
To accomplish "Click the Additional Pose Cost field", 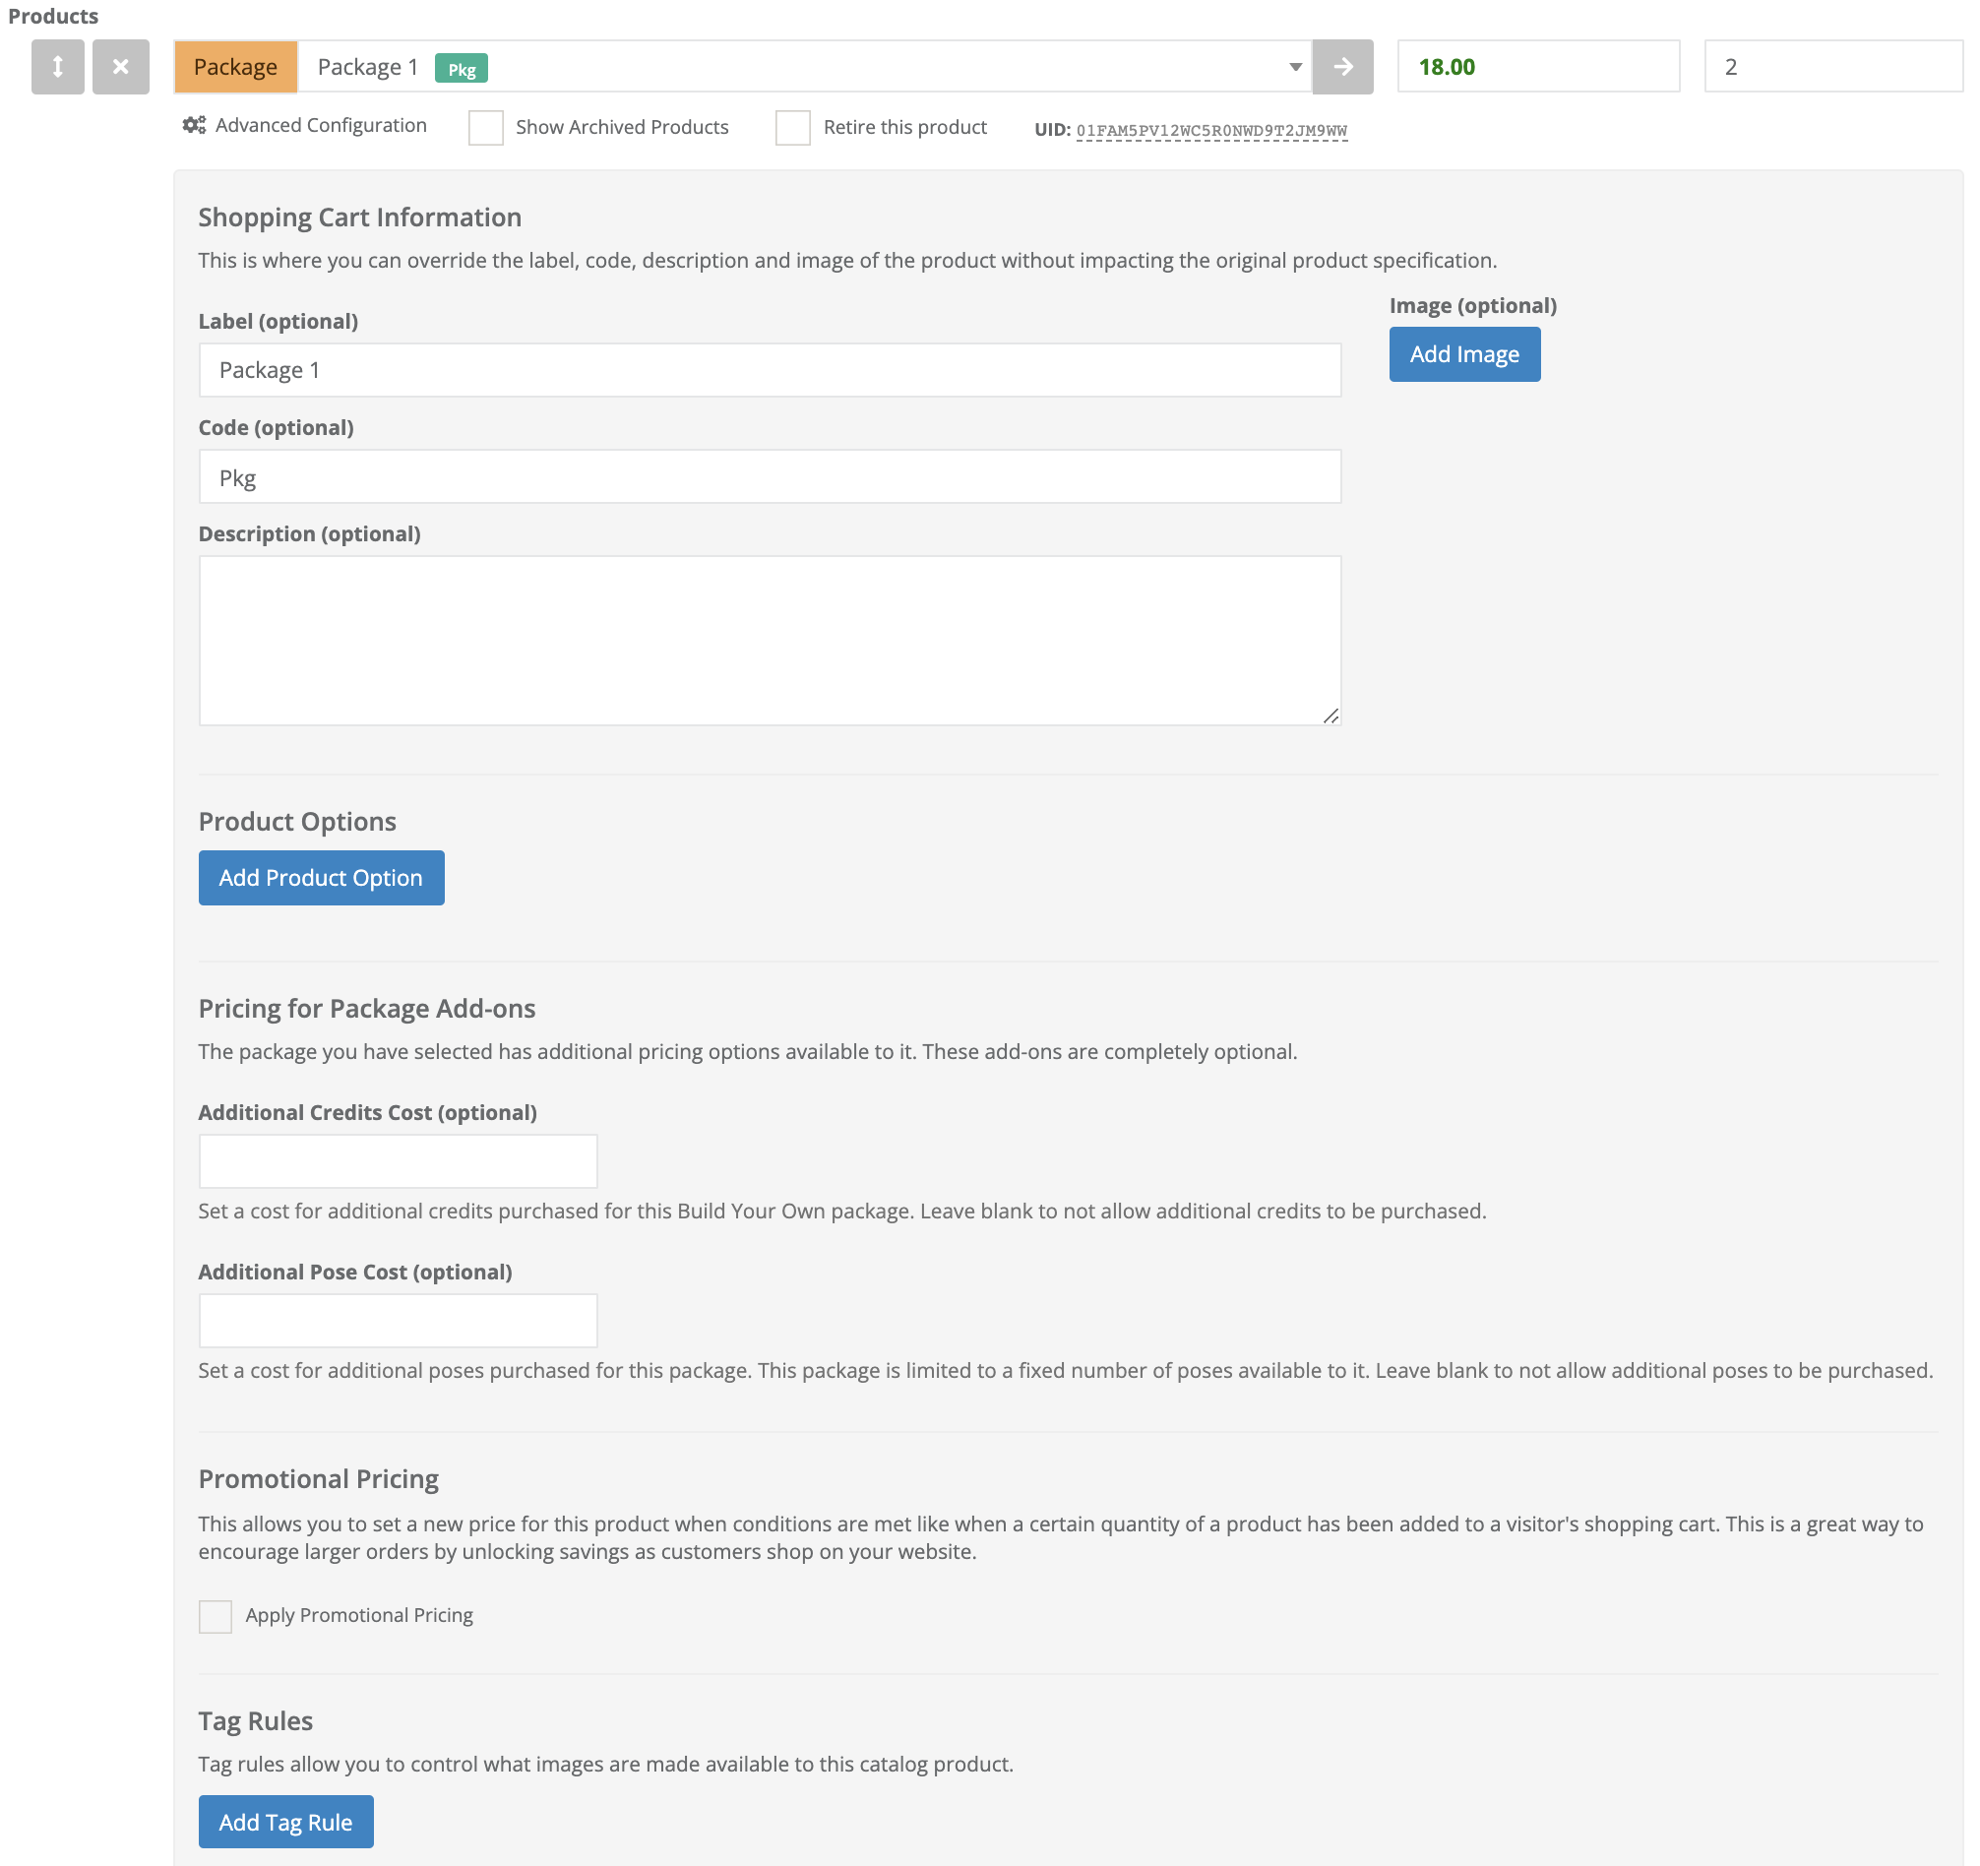I will (399, 1321).
